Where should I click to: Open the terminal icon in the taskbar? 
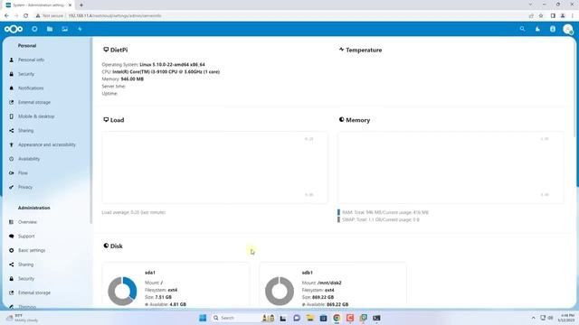point(376,318)
